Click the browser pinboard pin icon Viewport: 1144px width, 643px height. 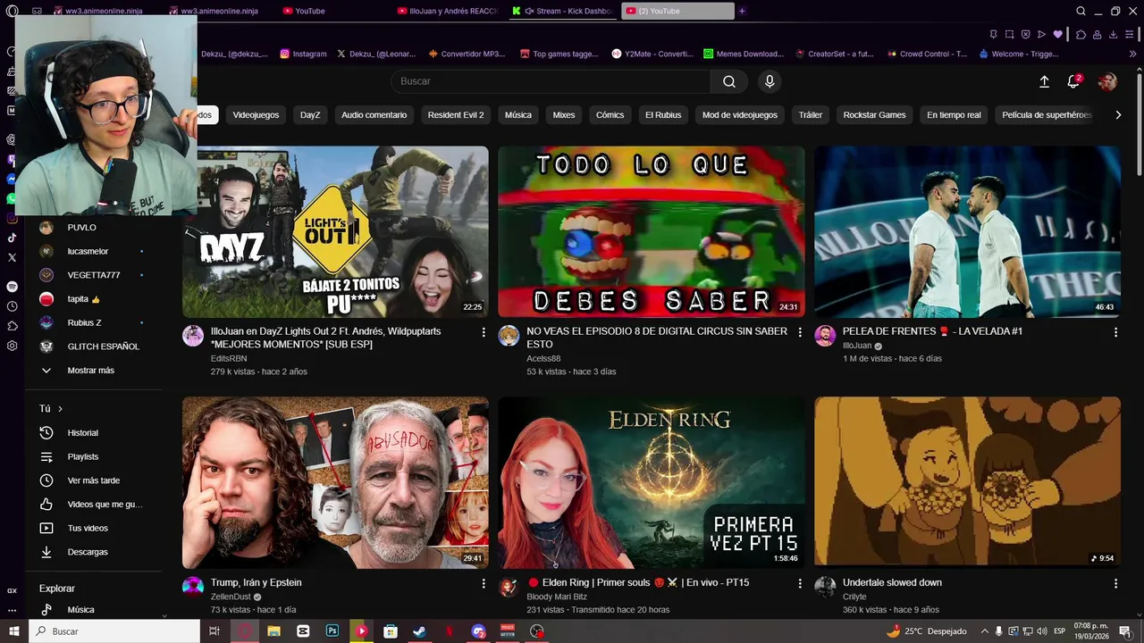993,34
